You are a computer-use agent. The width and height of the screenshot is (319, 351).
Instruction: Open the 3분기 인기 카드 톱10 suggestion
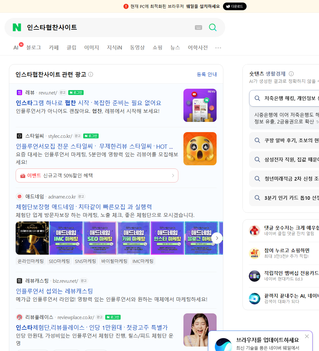284,198
